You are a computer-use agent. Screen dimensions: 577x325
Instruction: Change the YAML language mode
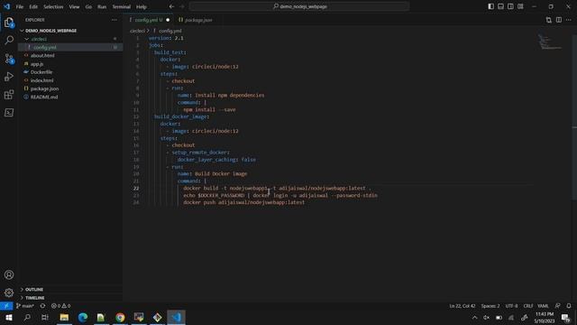(543, 306)
